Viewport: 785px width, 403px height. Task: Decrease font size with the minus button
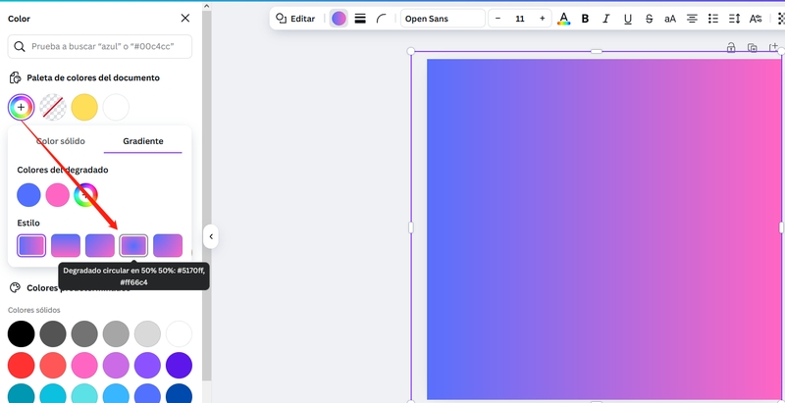tap(497, 19)
